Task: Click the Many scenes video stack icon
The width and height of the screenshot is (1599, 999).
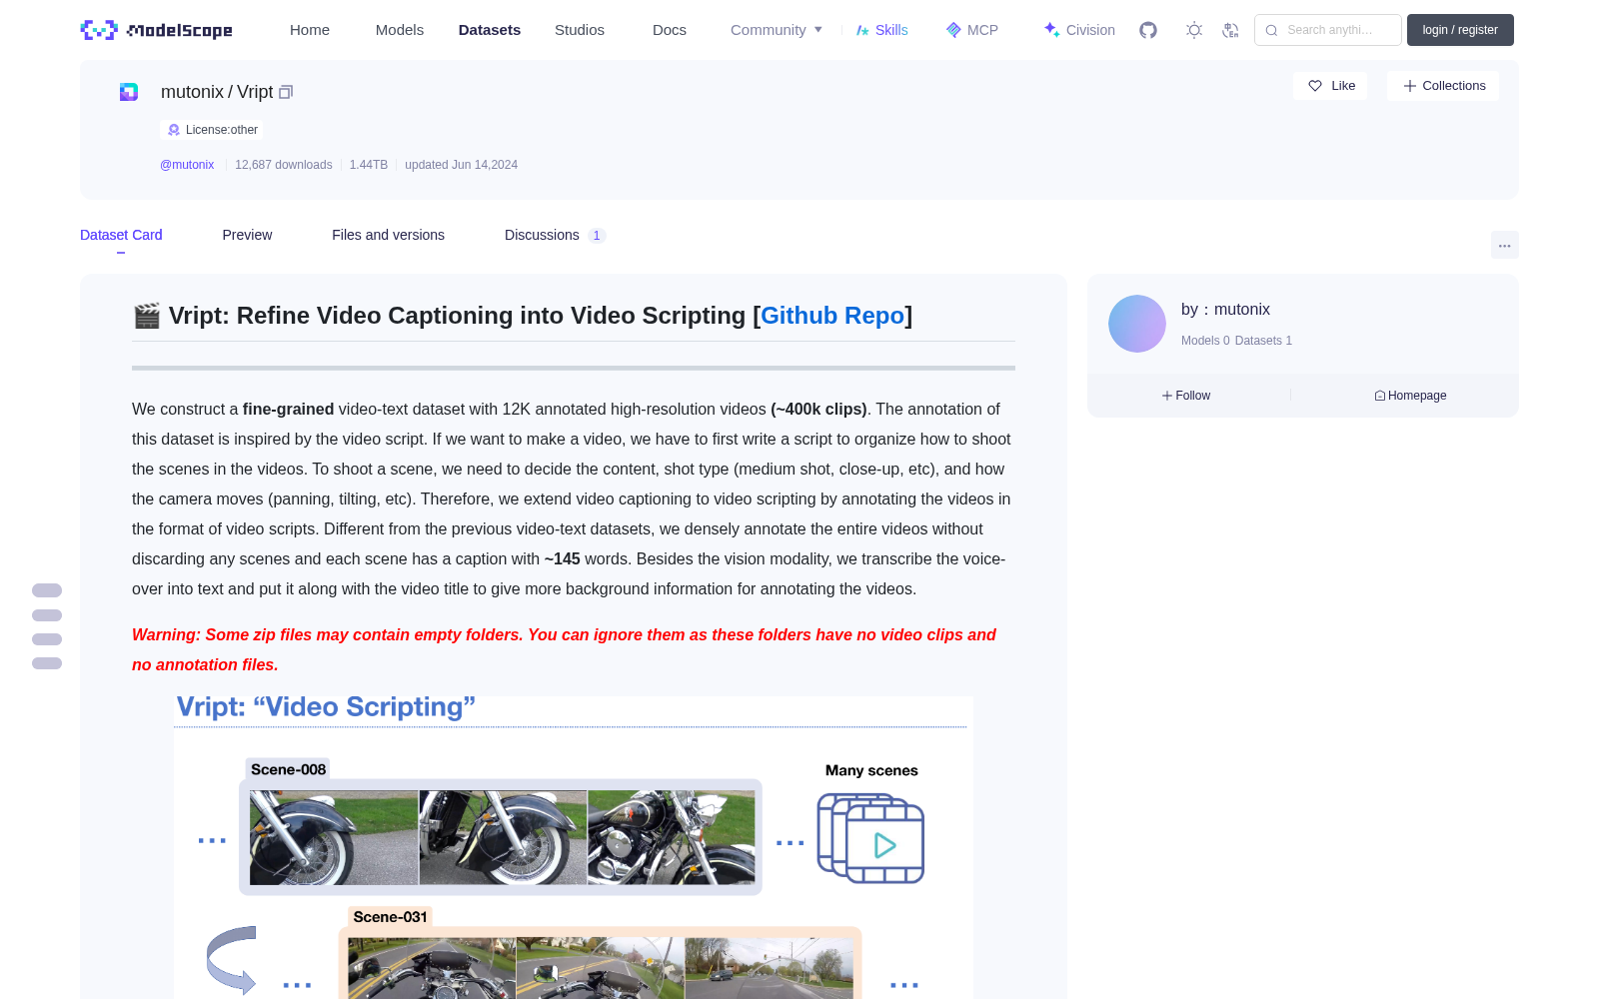Action: (x=870, y=838)
